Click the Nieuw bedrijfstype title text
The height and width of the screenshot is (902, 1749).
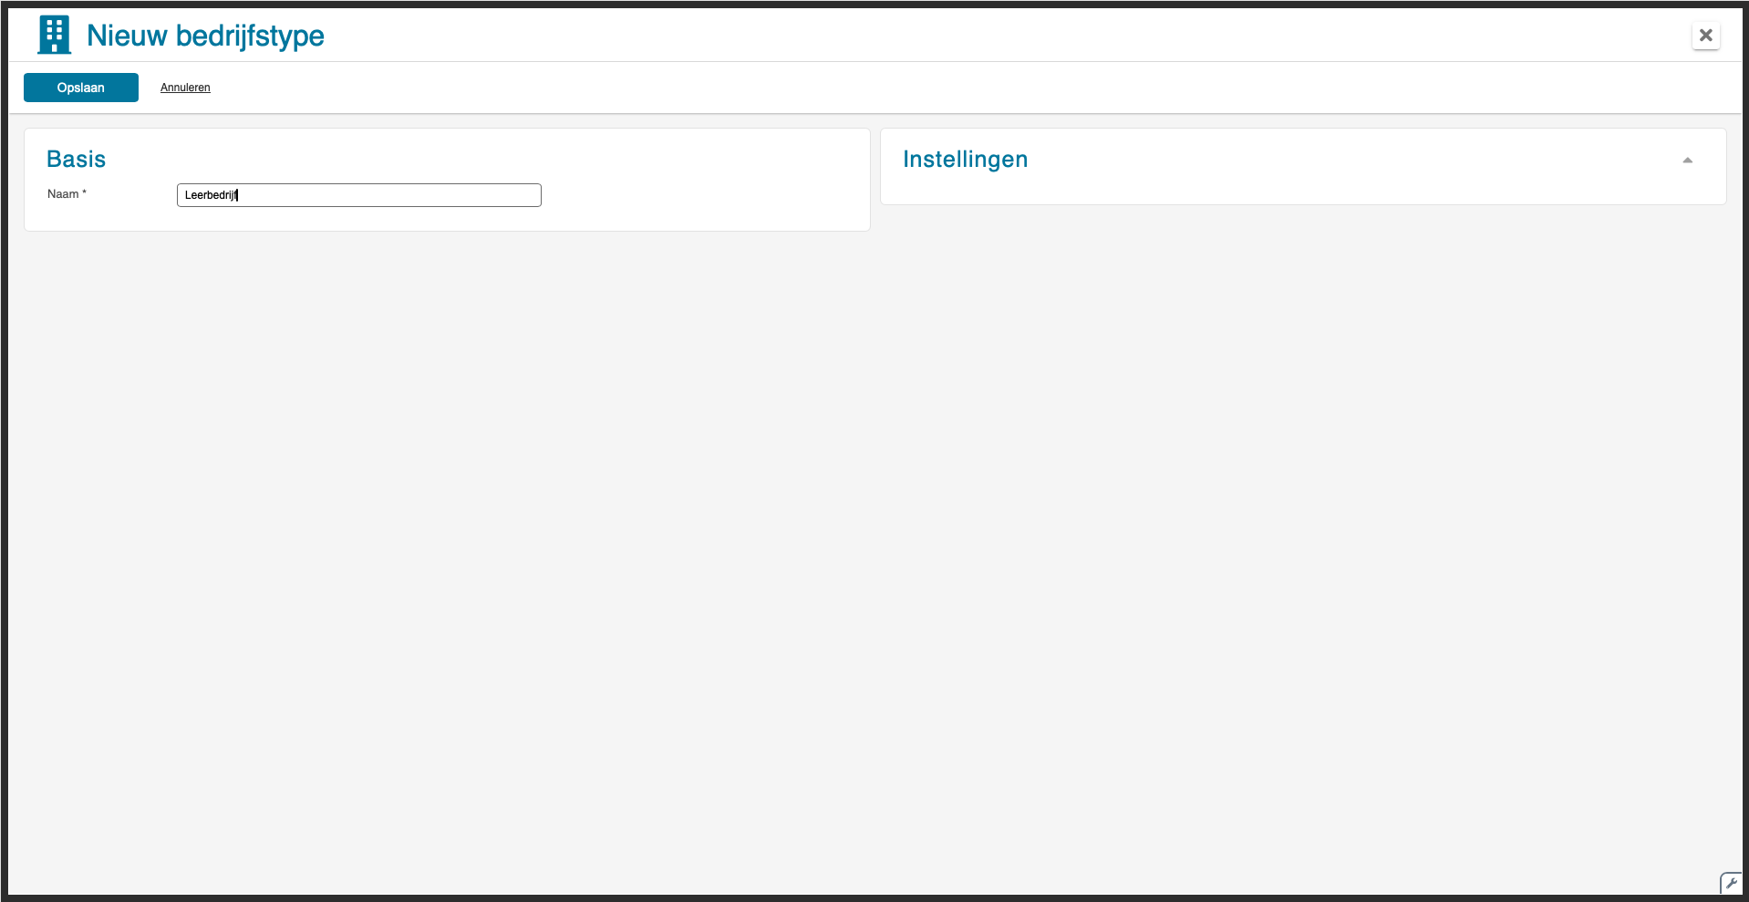click(205, 36)
